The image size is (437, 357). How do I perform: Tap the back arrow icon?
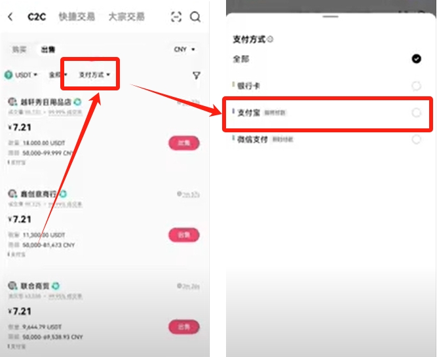[10, 17]
